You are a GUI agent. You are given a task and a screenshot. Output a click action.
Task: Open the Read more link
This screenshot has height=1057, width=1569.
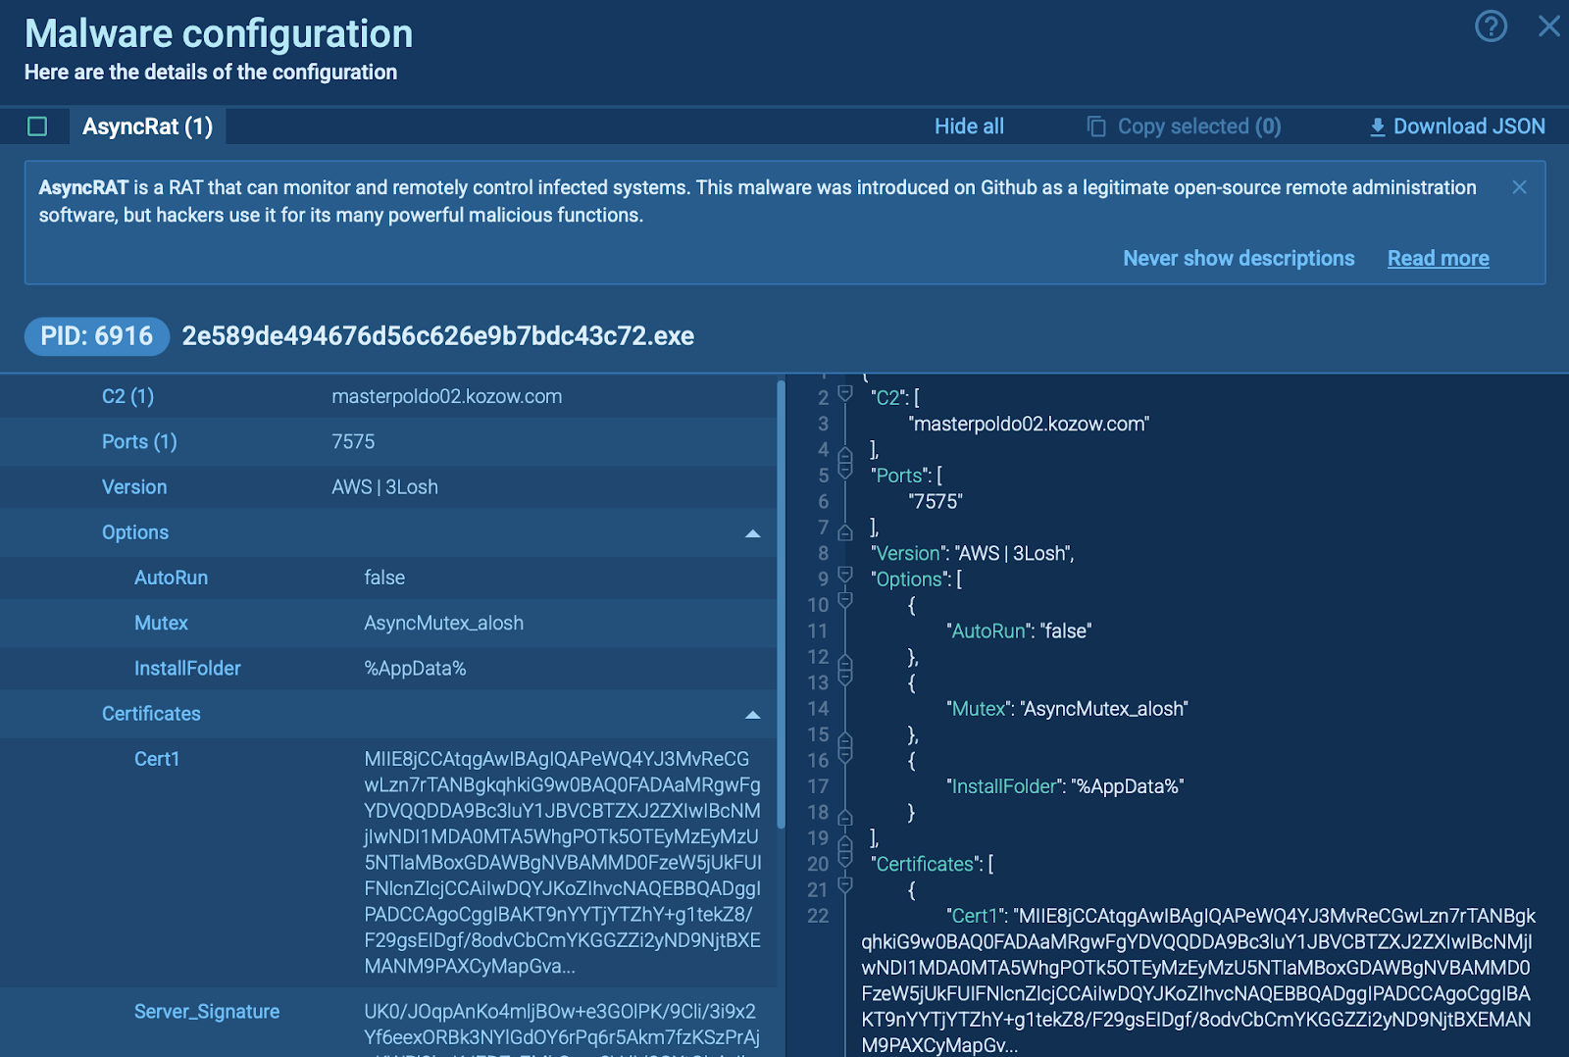[x=1438, y=259]
